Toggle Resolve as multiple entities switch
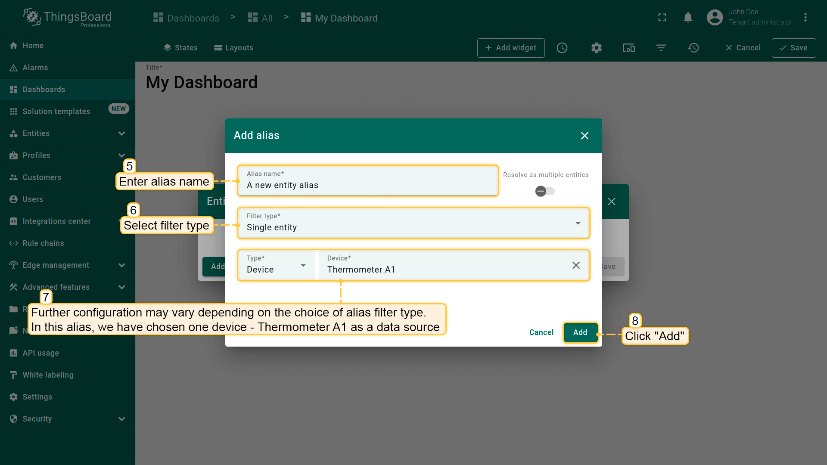Viewport: 827px width, 465px height. (x=545, y=191)
